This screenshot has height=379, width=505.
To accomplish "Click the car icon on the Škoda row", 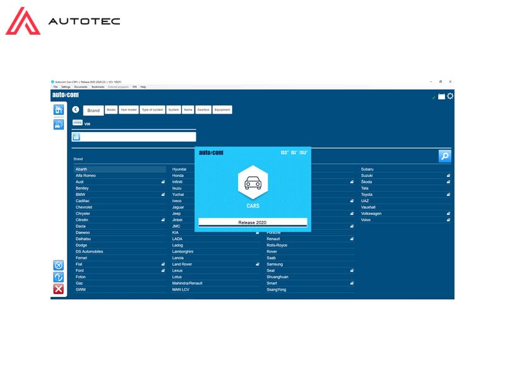I will [x=448, y=182].
